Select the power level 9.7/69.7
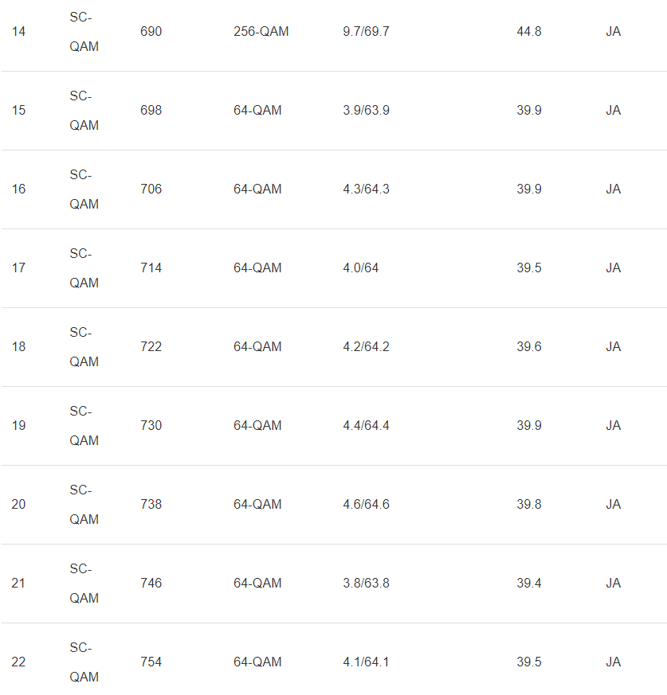This screenshot has width=667, height=695. click(366, 32)
